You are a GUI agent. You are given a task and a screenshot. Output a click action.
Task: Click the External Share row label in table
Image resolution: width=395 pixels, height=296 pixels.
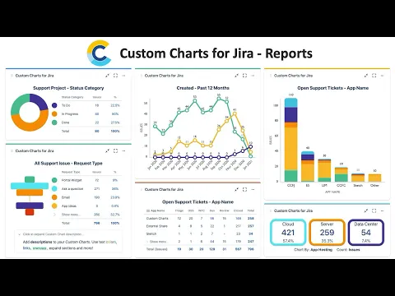click(157, 226)
